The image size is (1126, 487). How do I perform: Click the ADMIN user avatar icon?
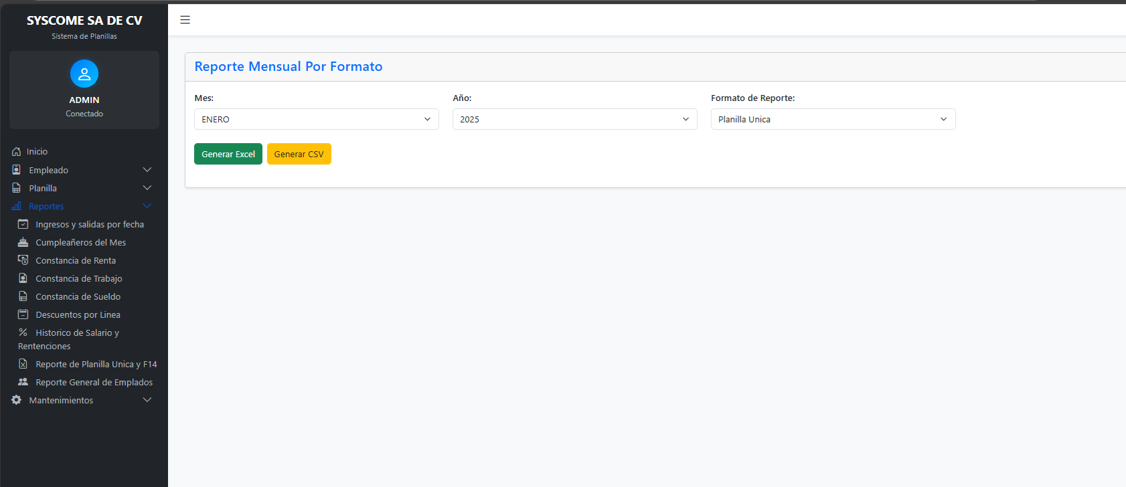(84, 74)
